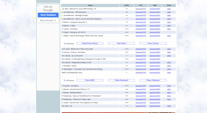Open the Piano Tablature ad link
Image resolution: width=207 pixels, height=113 pixels.
(153, 80)
